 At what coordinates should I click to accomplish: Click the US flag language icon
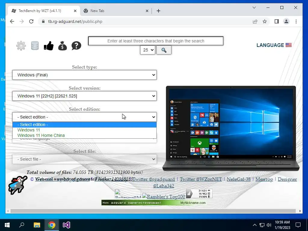pos(288,45)
